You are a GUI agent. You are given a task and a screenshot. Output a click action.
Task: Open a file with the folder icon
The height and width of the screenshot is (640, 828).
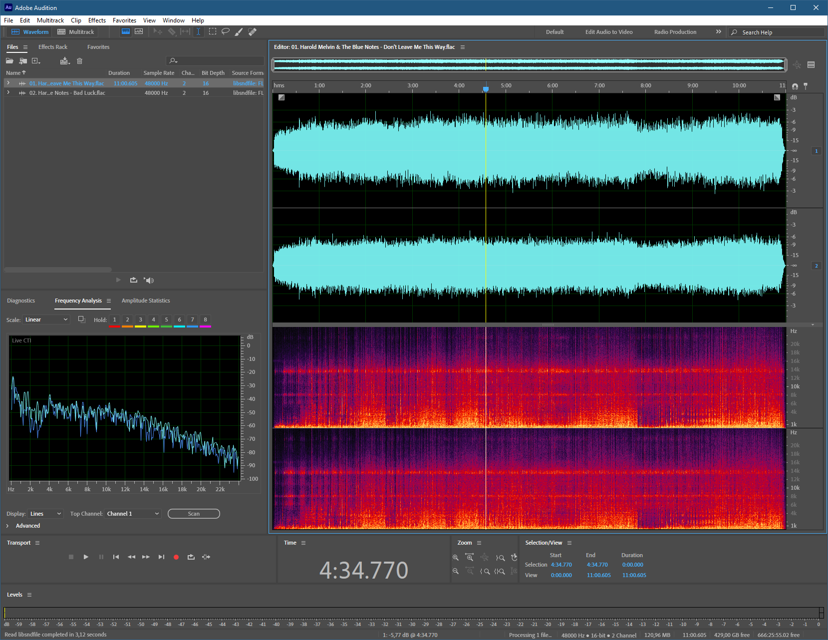(9, 61)
